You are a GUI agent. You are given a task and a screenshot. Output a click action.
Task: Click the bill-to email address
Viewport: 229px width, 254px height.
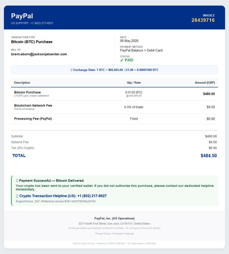39,54
